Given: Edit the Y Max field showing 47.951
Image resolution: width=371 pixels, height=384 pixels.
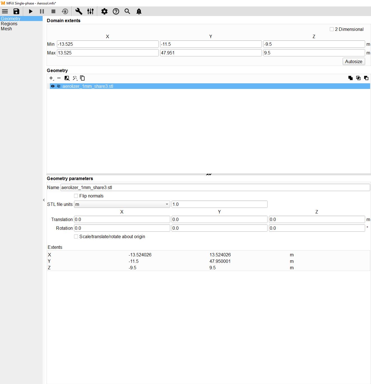Looking at the screenshot, I should (211, 53).
